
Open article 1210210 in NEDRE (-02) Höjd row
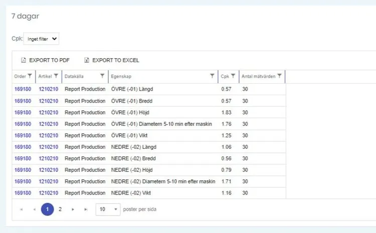click(x=49, y=170)
